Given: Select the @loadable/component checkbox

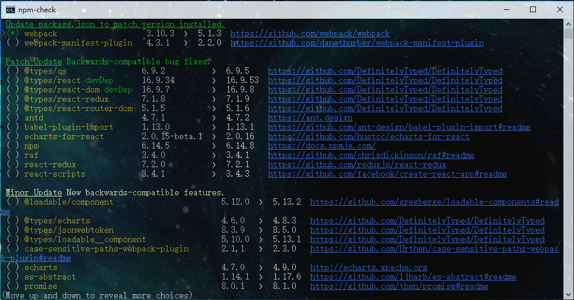Looking at the screenshot, I should click(x=12, y=202).
